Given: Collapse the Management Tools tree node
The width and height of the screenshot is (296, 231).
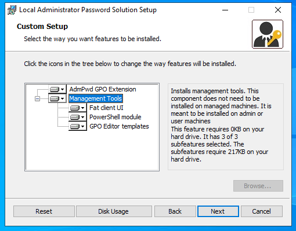Looking at the screenshot, I should (x=37, y=99).
